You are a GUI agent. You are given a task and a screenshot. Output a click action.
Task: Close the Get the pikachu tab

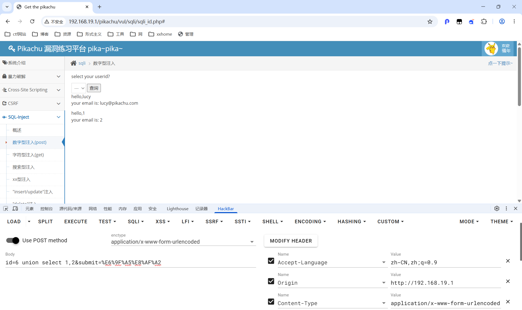(x=87, y=7)
